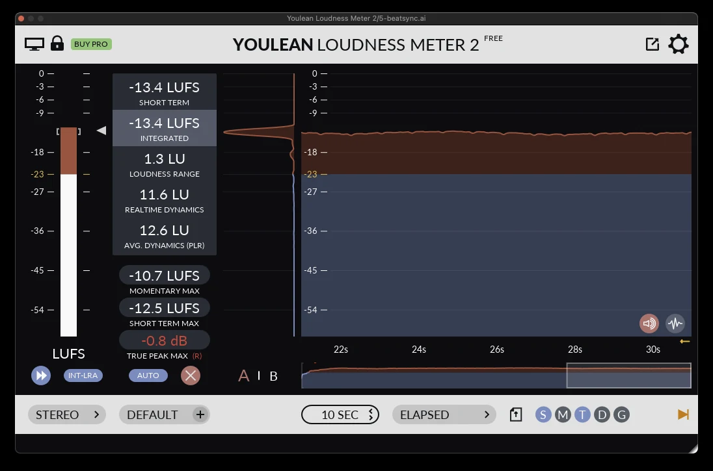Select the -13.4 LUFS INTEGRATED readout
This screenshot has height=471, width=713.
[164, 128]
